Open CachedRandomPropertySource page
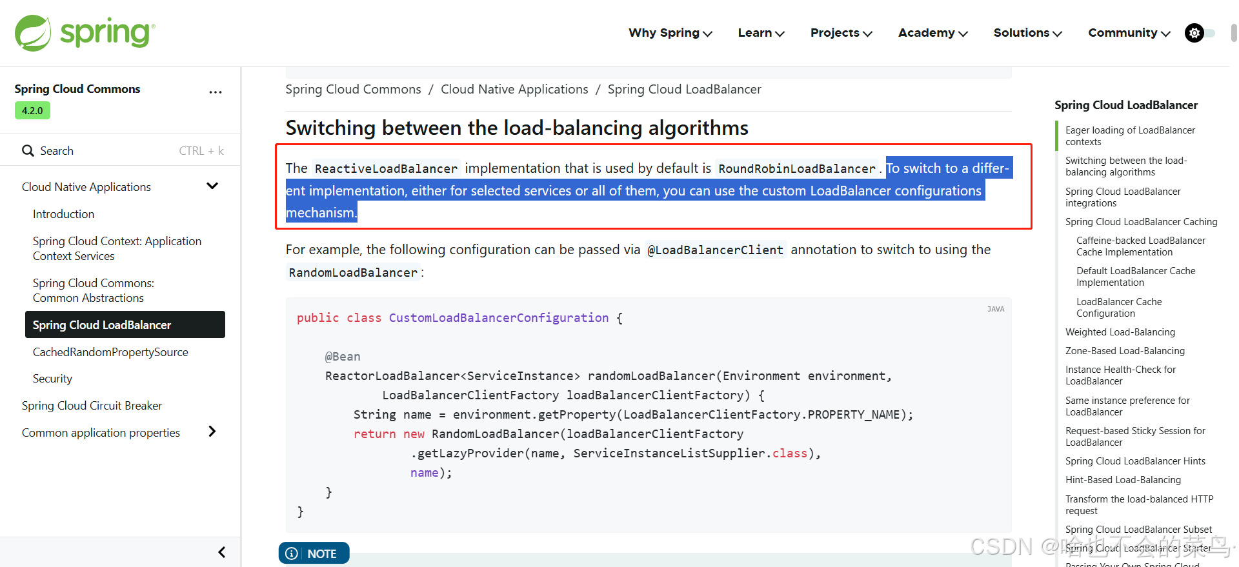The width and height of the screenshot is (1239, 567). pos(110,352)
